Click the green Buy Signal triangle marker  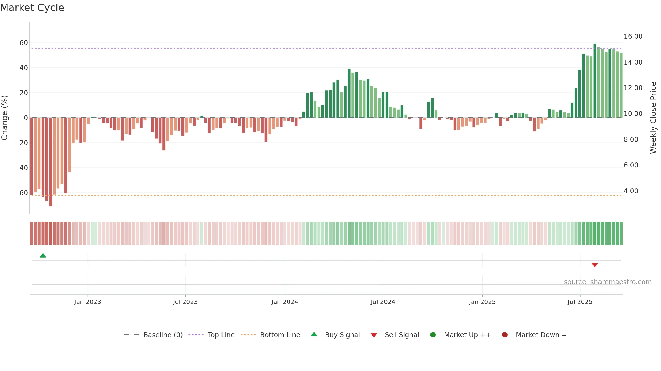(43, 256)
